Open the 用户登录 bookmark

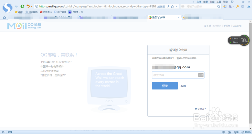(x=60, y=12)
